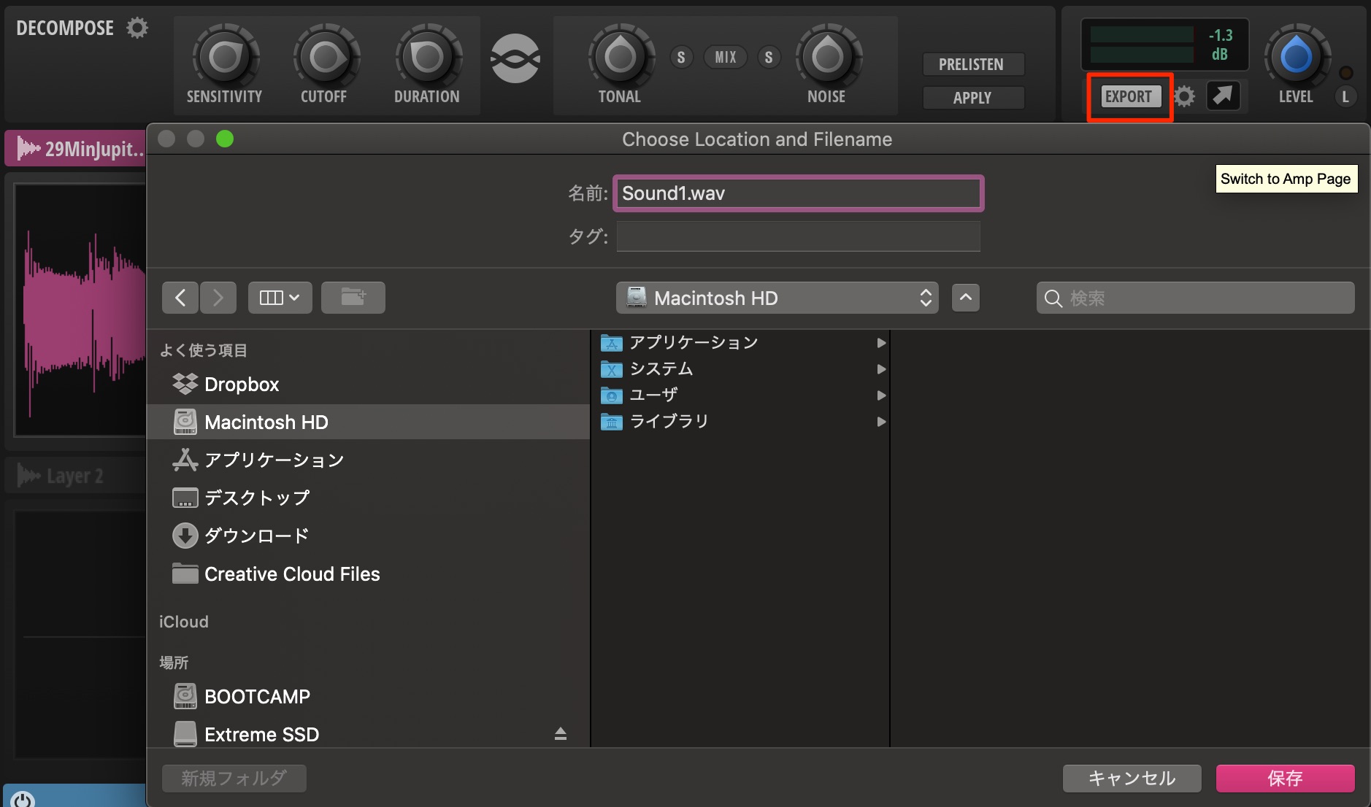Open Creative Cloud Files in the sidebar
The image size is (1371, 807).
pos(368,574)
